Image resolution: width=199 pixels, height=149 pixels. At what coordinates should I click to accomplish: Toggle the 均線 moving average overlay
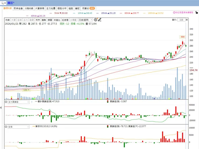coord(8,20)
